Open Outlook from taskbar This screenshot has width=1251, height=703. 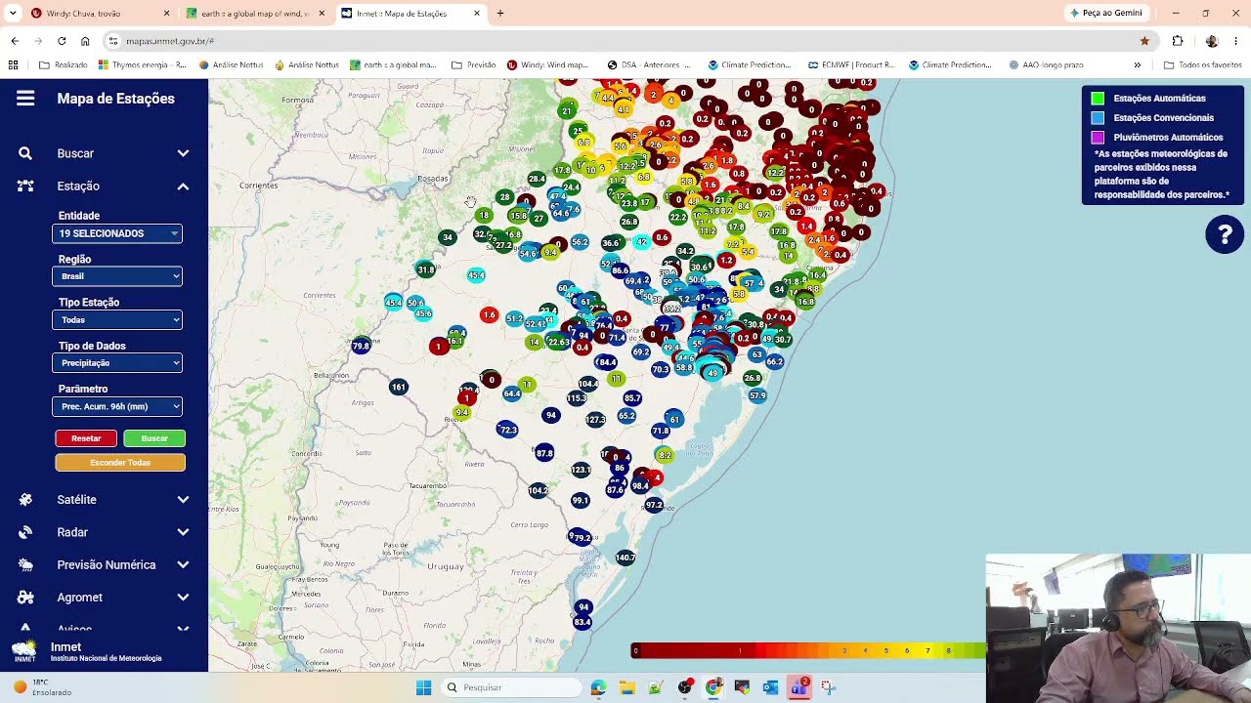[770, 687]
